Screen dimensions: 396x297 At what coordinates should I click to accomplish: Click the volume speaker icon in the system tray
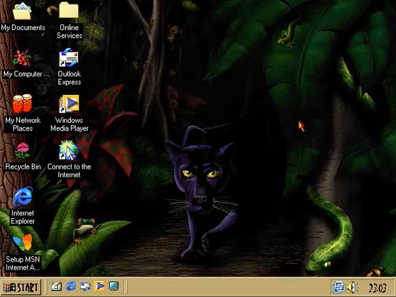click(x=352, y=288)
